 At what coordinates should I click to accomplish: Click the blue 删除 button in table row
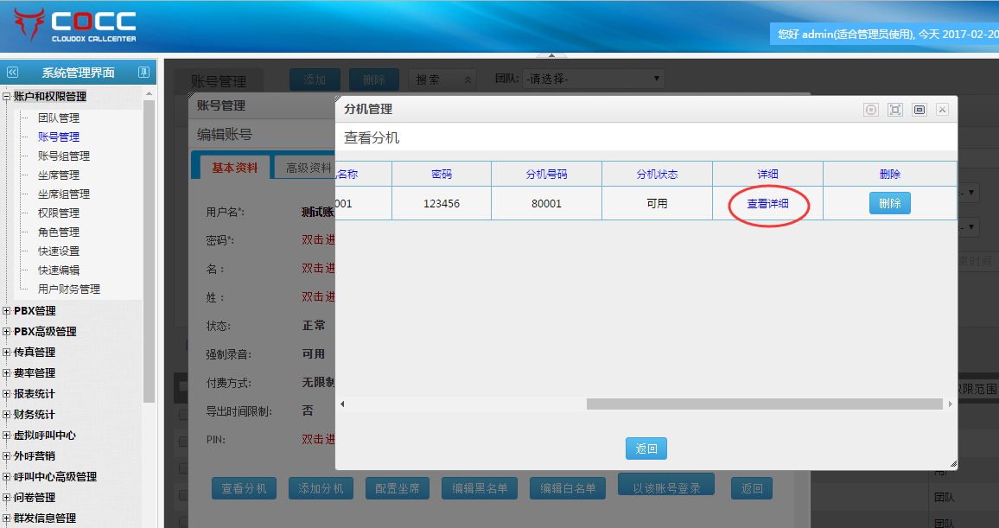889,203
